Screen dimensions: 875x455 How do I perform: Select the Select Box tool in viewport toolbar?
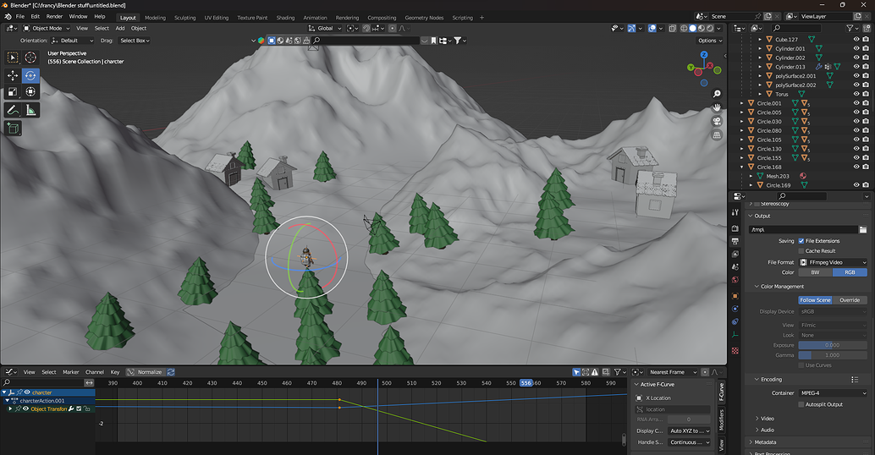tap(13, 57)
